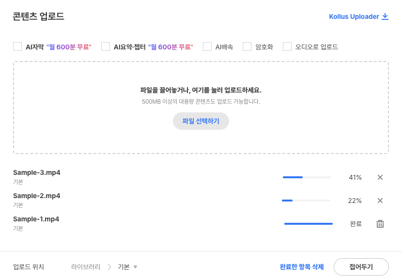The height and width of the screenshot is (279, 402).
Task: Click the 완료한 항목 삭제 link
Action: pos(302,266)
